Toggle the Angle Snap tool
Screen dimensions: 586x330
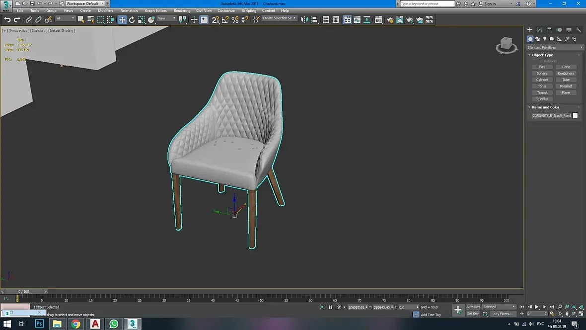[x=225, y=20]
